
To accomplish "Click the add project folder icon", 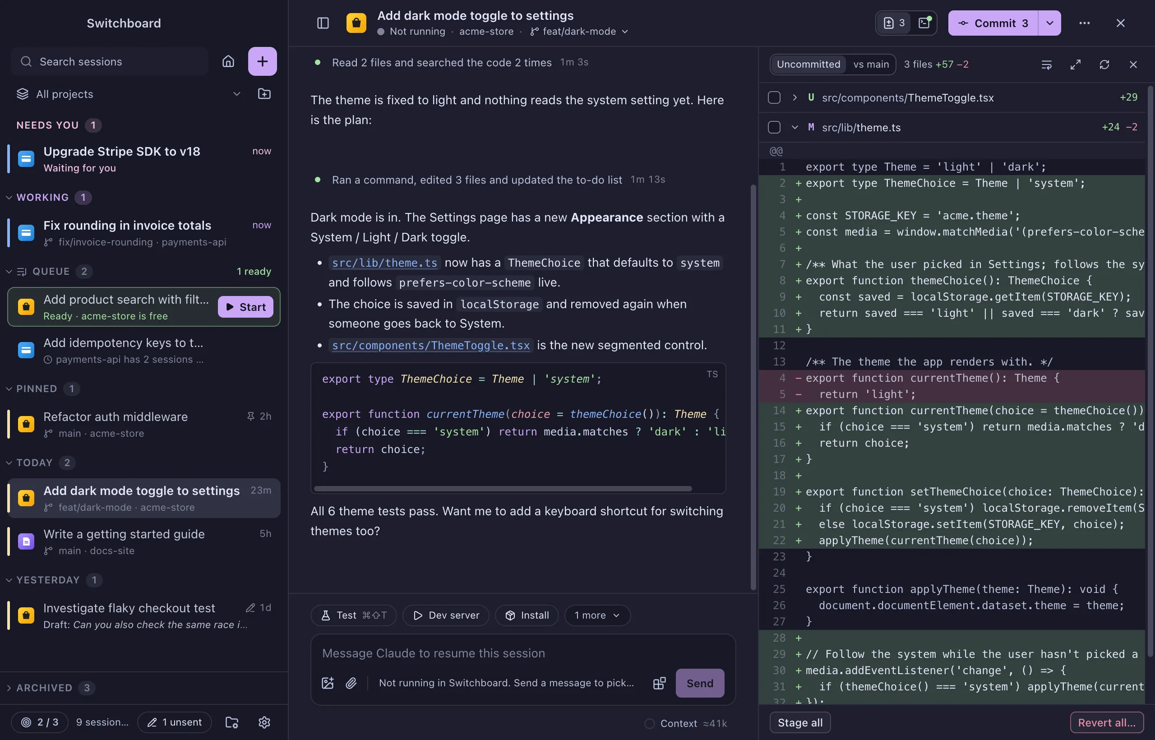I will pos(264,94).
